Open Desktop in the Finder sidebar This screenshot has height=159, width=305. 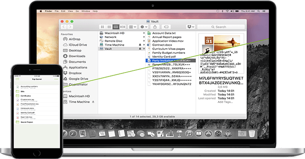tap(72, 50)
